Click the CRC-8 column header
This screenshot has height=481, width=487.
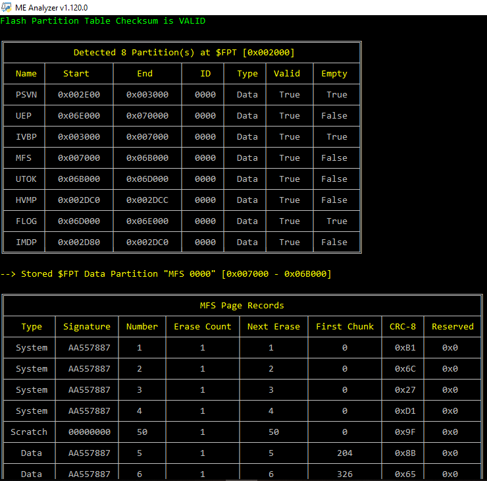tap(403, 326)
